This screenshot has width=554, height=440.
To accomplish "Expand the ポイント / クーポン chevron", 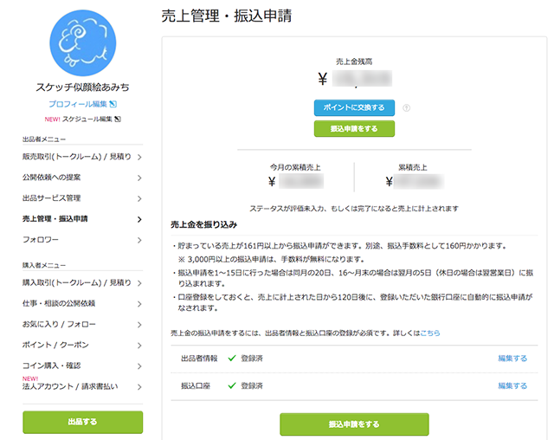I will [138, 346].
